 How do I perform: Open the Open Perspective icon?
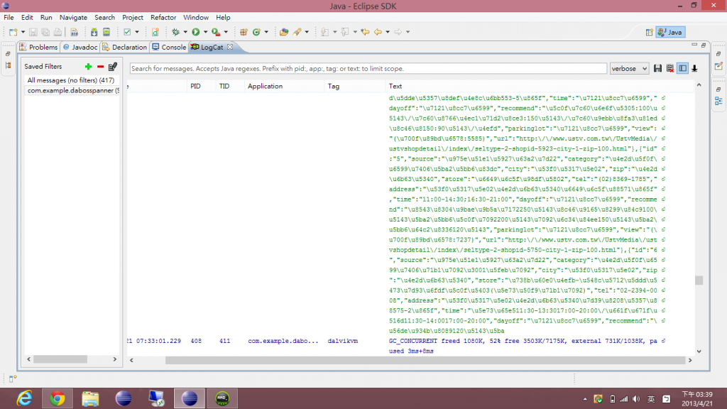click(x=649, y=32)
